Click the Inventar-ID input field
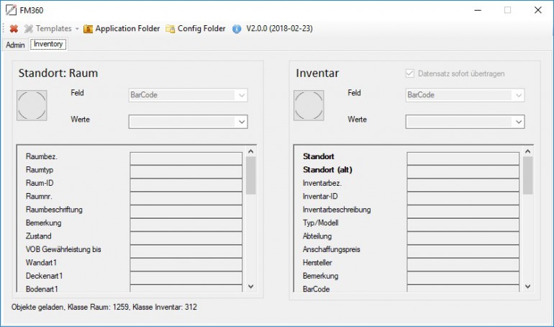Viewport: 554px width, 327px height. click(463, 197)
